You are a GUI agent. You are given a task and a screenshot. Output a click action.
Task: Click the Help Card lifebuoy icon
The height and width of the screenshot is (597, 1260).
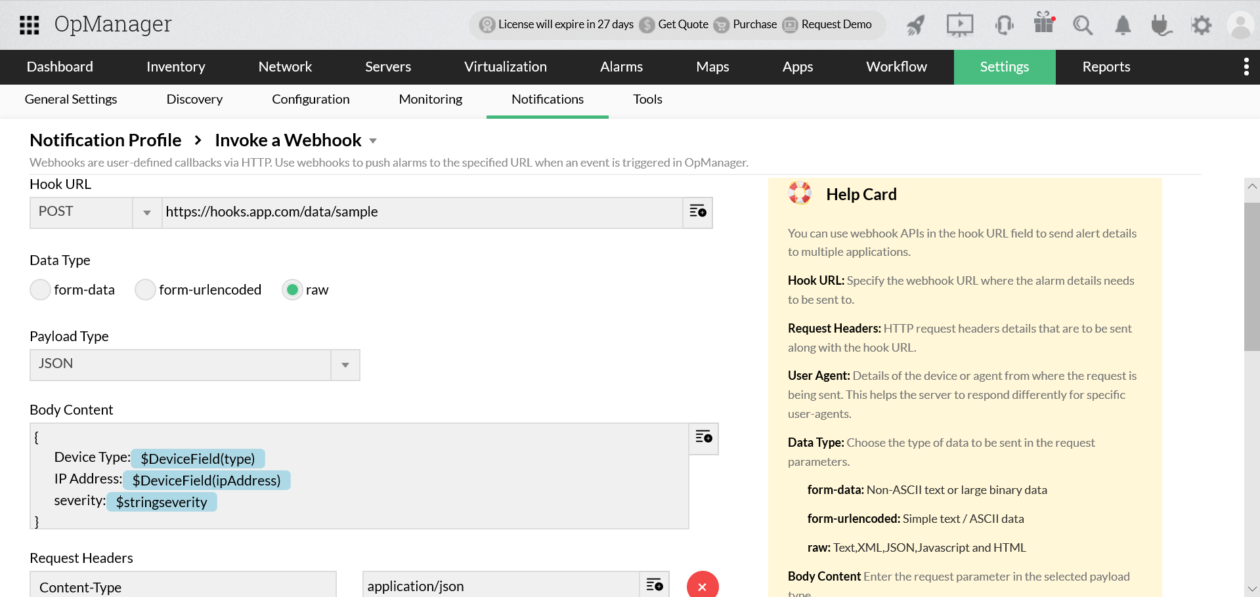800,193
